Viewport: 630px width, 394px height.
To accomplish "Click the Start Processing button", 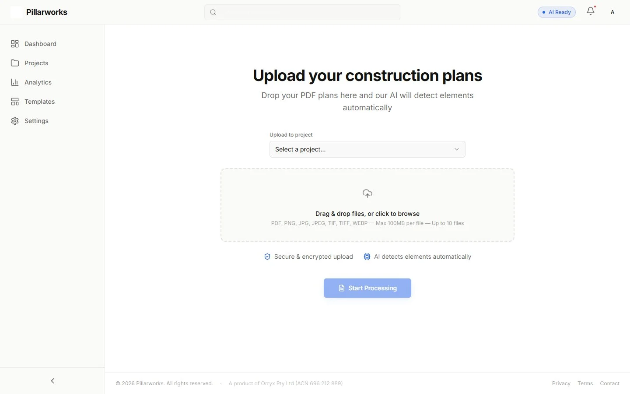I will coord(367,288).
